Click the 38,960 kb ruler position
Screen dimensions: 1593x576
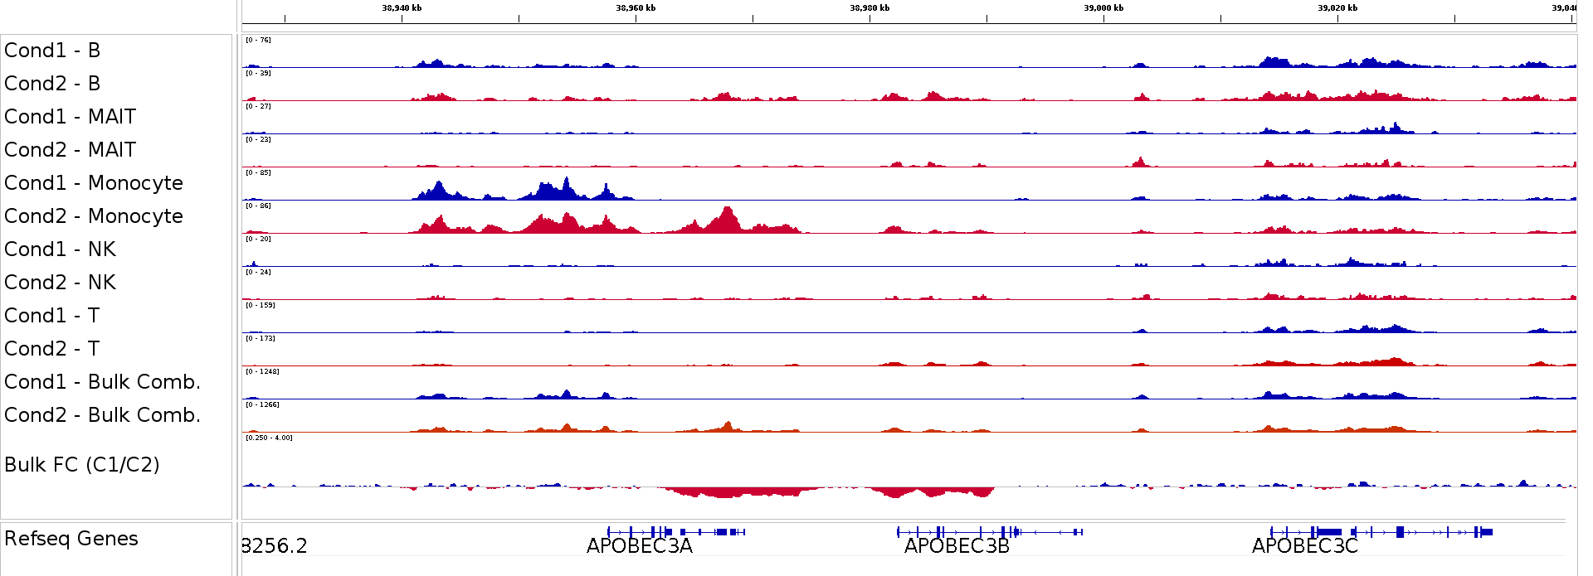tap(636, 8)
